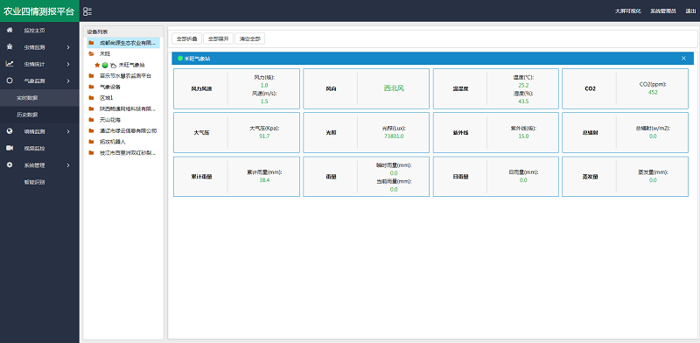Click the 清空全部 button
This screenshot has height=343, width=700.
249,38
